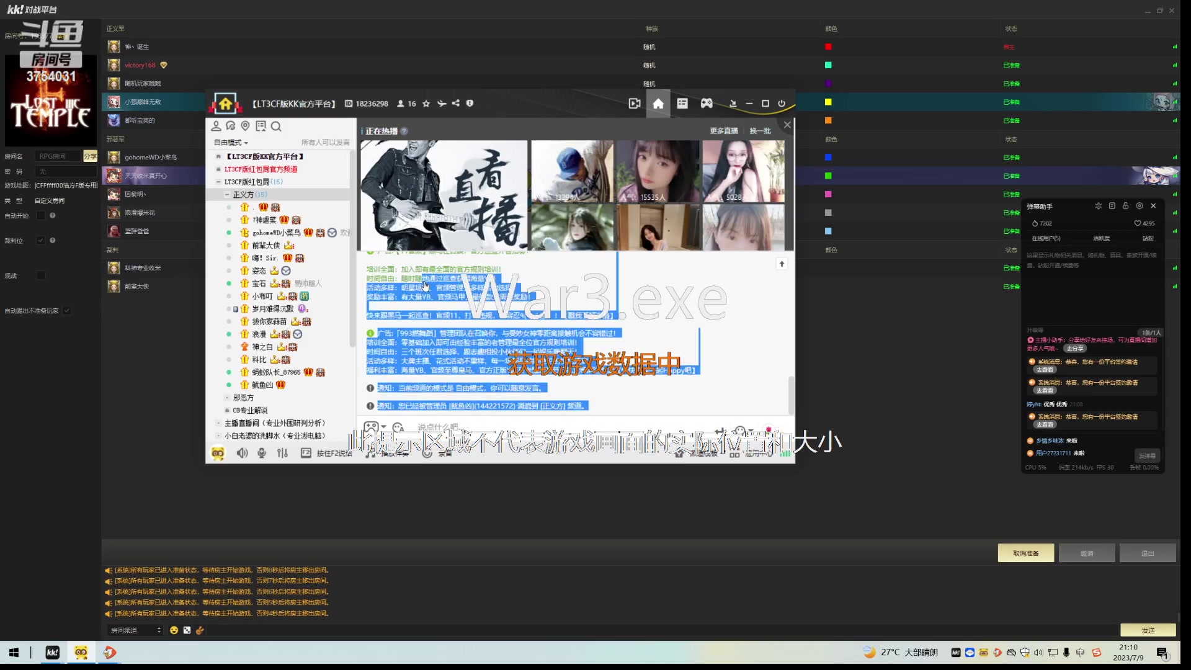
Task: Open emoji smiley in room chat input bar
Action: pyautogui.click(x=174, y=630)
